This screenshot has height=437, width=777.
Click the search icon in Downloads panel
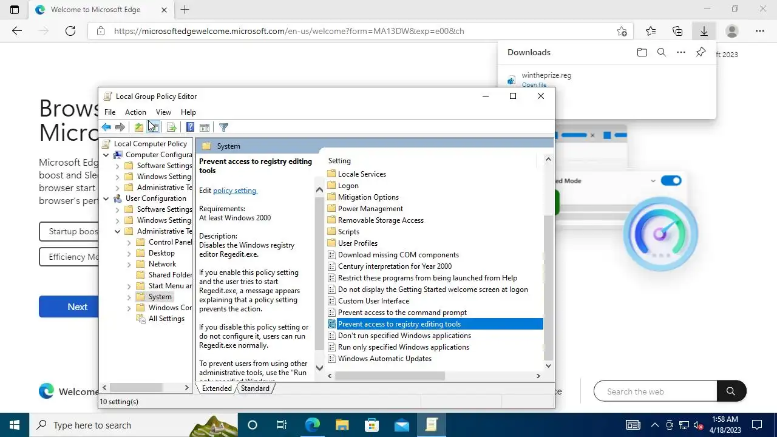(x=662, y=53)
